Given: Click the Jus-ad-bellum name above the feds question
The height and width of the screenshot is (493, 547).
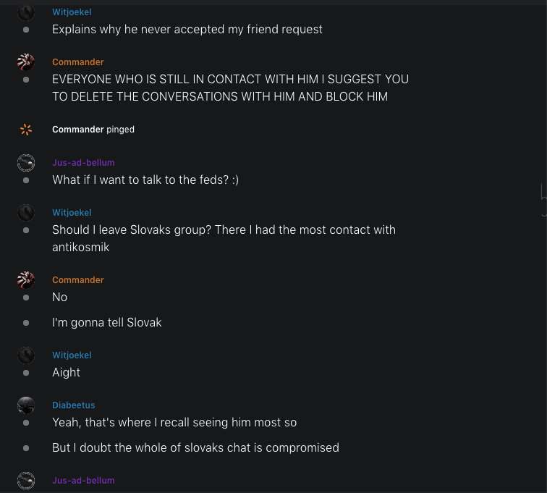Looking at the screenshot, I should click(83, 163).
